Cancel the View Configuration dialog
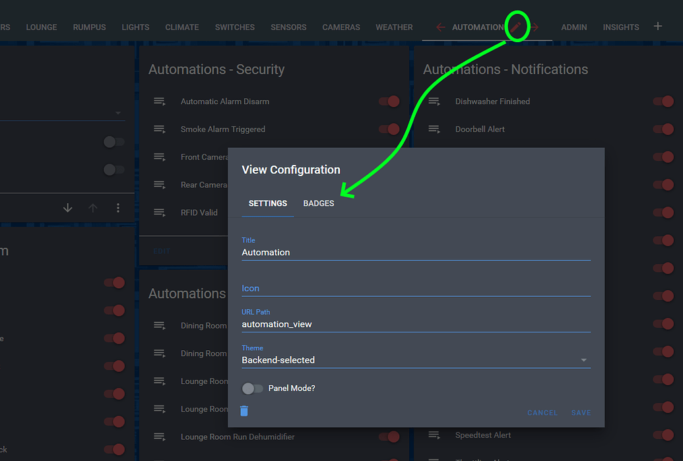This screenshot has height=461, width=683. tap(542, 413)
